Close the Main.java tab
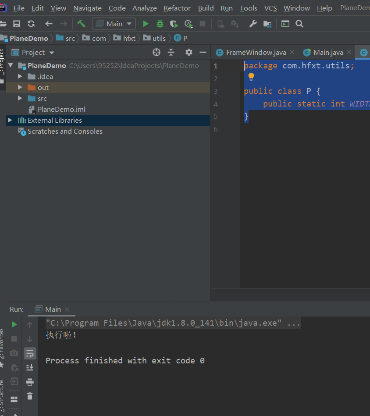Viewport: 370px width, 416px height. (x=349, y=52)
